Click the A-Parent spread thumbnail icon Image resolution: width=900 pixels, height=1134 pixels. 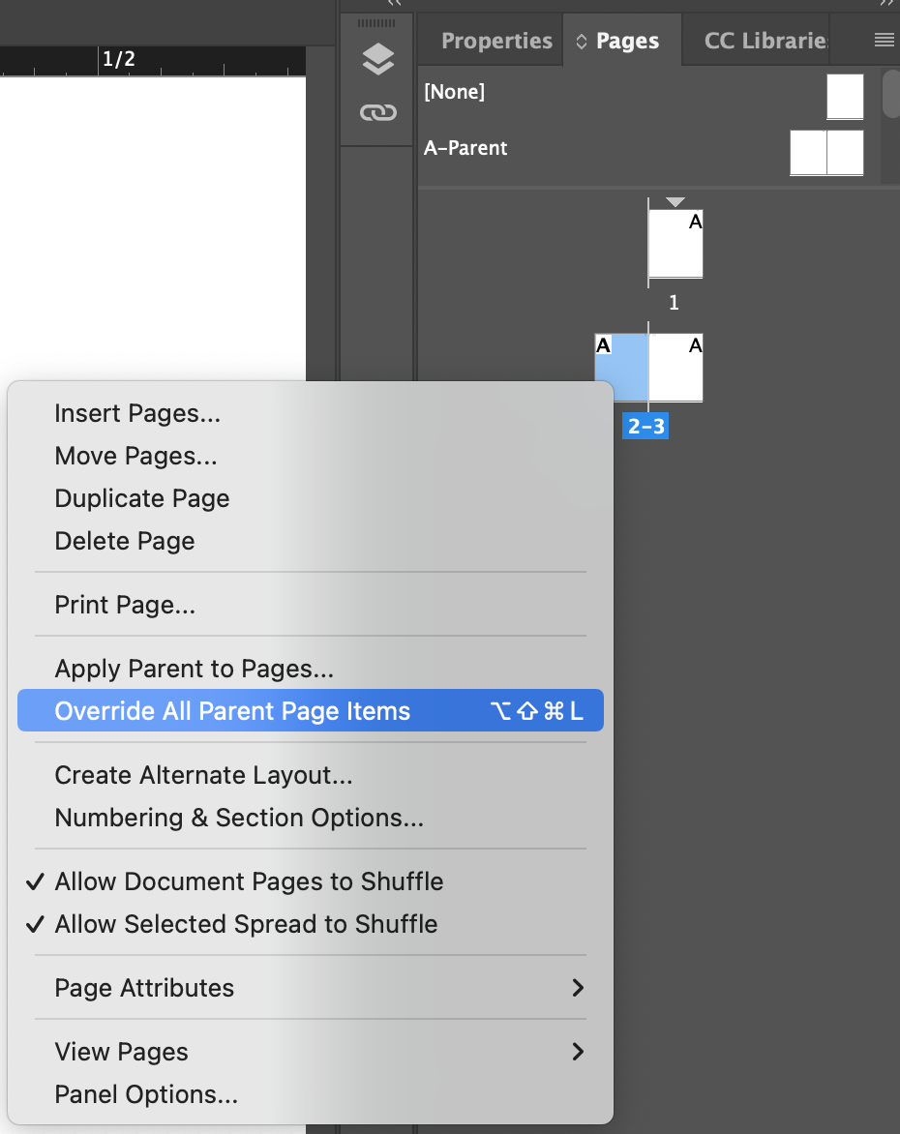coord(826,152)
